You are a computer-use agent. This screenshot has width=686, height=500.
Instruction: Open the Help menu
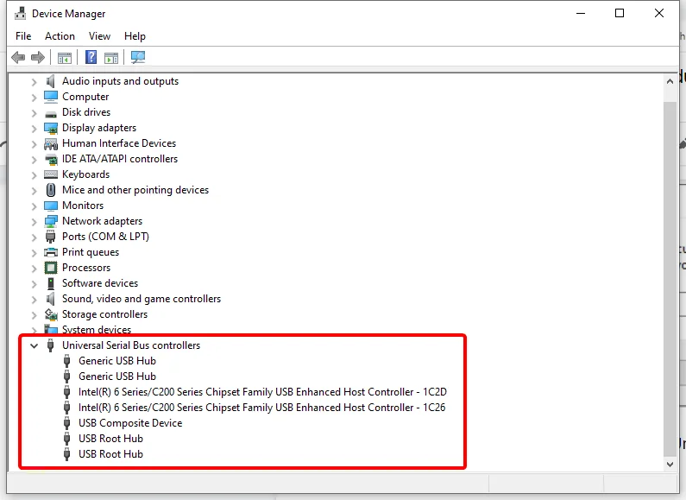(135, 36)
